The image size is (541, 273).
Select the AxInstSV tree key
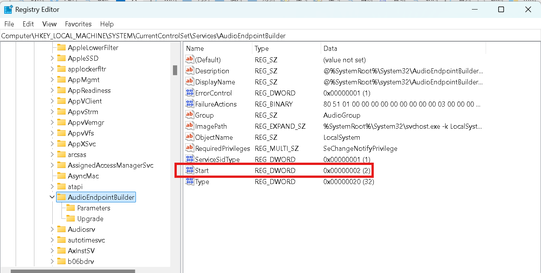[81, 251]
